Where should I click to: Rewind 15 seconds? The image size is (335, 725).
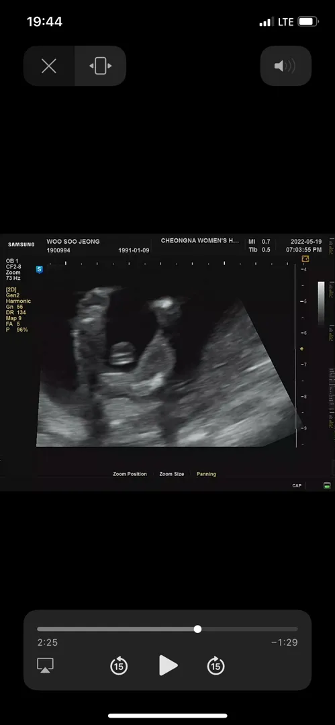[119, 665]
